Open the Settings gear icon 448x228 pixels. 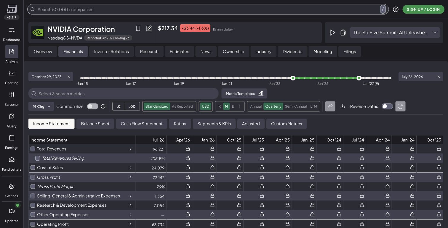[12, 186]
